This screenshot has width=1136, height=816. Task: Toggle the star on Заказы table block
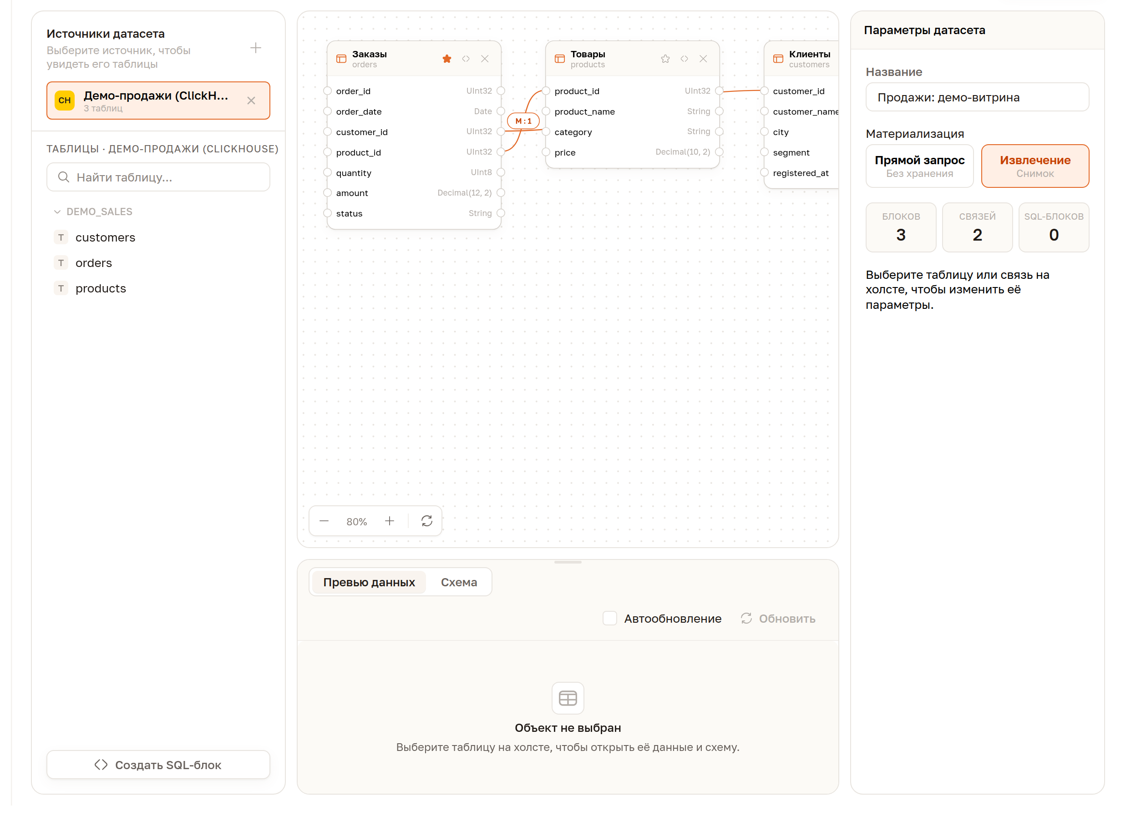click(447, 59)
